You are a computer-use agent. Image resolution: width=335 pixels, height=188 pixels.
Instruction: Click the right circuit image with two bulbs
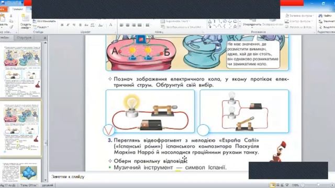click(244, 111)
